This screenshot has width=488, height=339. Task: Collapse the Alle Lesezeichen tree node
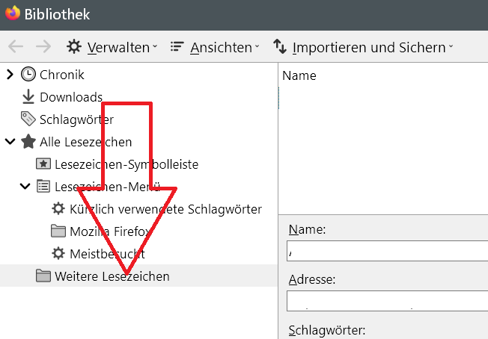(x=10, y=142)
